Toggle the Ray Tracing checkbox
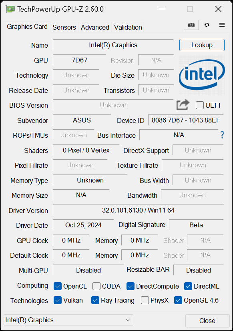This screenshot has height=331, width=233. click(x=95, y=300)
